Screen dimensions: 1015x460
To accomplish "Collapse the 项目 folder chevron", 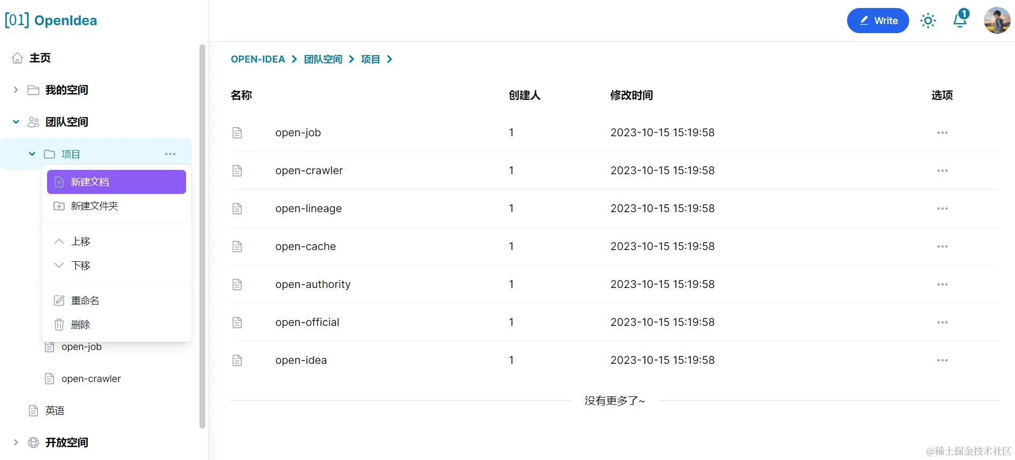I will (x=32, y=154).
